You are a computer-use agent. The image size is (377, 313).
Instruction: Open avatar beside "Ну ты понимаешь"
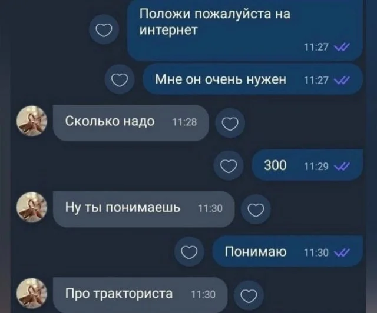click(x=32, y=207)
